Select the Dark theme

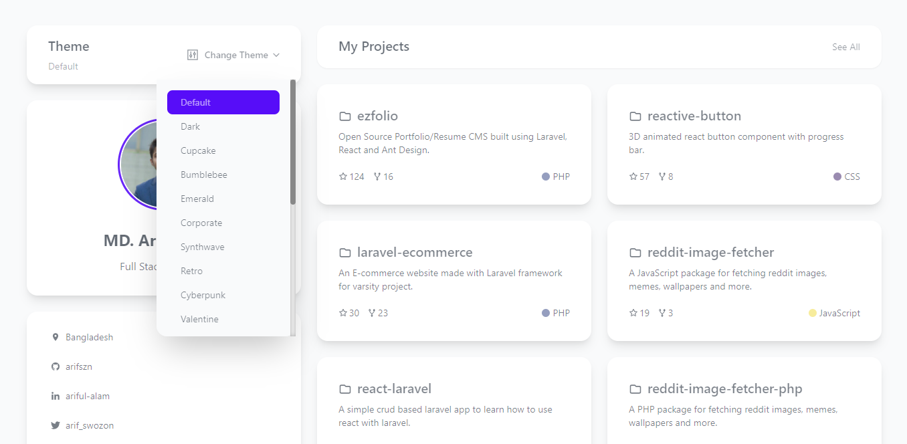pyautogui.click(x=190, y=126)
